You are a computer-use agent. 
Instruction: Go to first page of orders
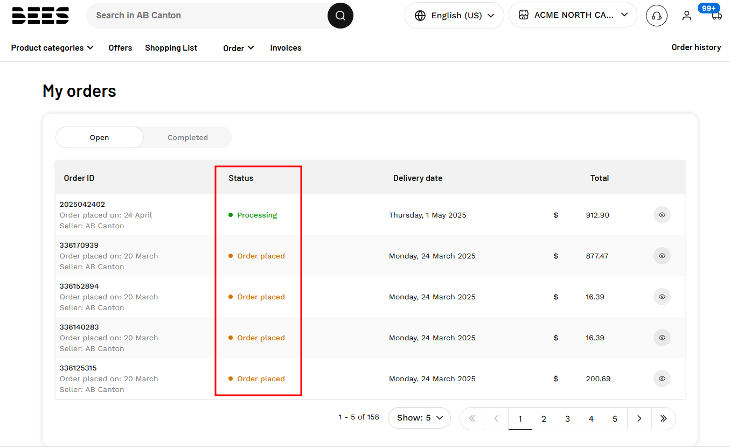coord(472,418)
